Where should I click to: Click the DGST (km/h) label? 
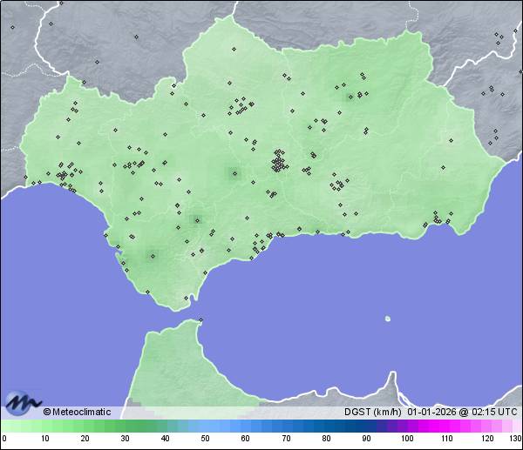pyautogui.click(x=372, y=412)
